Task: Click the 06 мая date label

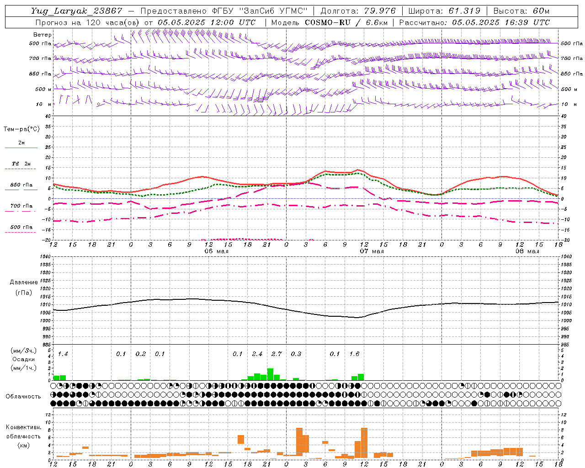Action: (x=217, y=251)
